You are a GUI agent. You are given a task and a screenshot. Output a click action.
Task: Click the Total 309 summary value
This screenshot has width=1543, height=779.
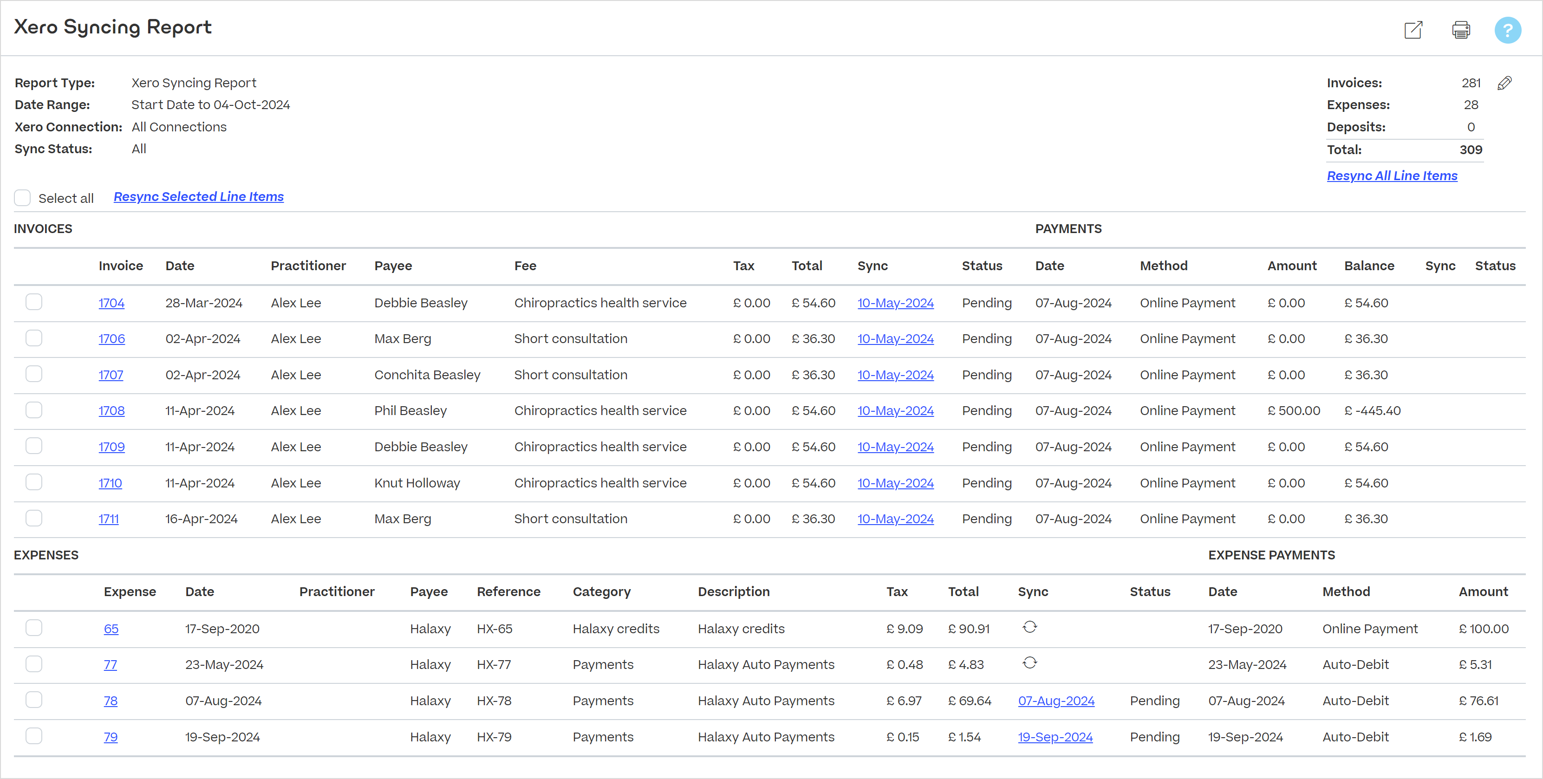[1471, 149]
